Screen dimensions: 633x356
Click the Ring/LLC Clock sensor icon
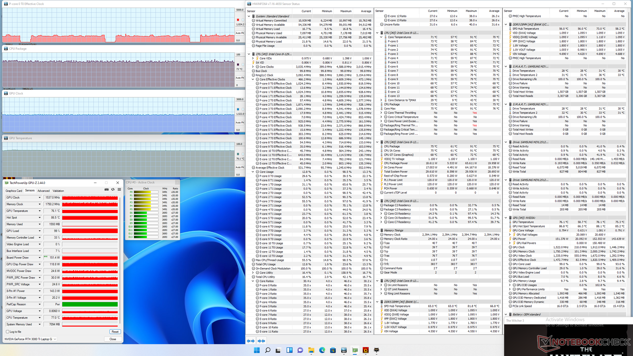pos(254,75)
